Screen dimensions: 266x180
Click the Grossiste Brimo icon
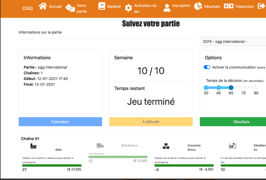coord(166,146)
